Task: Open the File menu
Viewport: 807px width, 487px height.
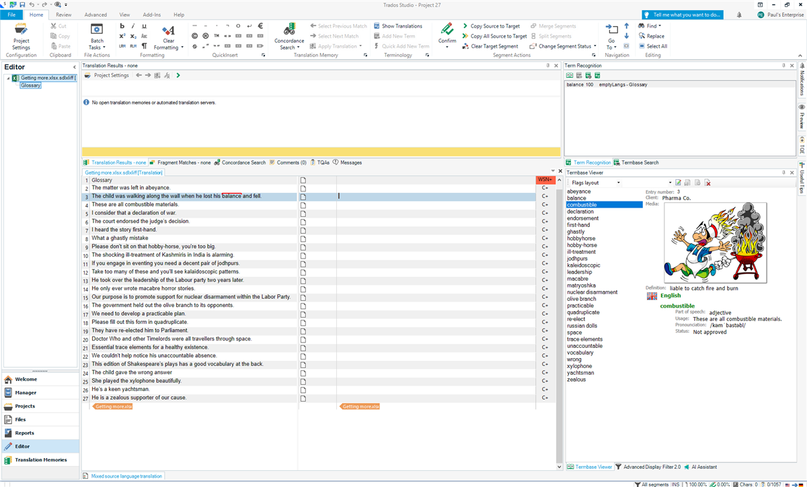Action: (x=11, y=15)
